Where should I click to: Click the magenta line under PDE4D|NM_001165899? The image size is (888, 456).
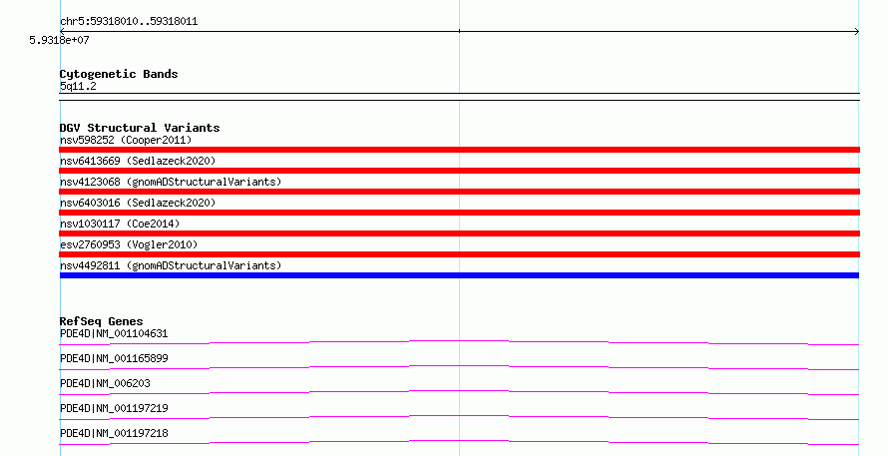(x=459, y=367)
